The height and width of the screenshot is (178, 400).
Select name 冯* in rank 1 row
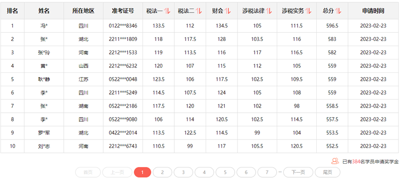click(44, 26)
